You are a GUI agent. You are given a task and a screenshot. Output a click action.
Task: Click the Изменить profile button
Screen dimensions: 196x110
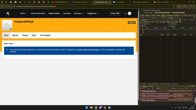(131, 22)
